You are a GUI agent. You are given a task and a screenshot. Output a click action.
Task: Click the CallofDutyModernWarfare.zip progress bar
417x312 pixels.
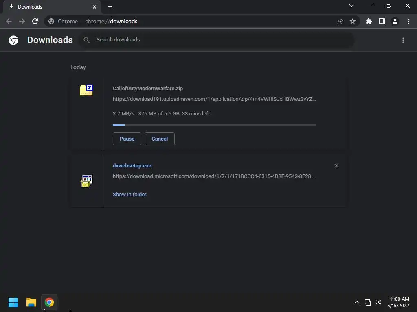(214, 125)
